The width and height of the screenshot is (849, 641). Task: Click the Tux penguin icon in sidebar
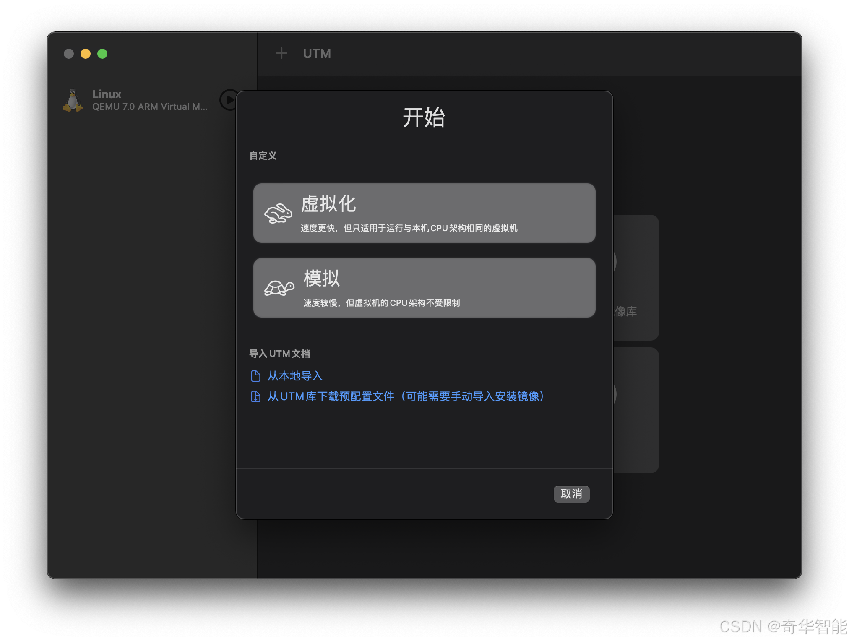[73, 100]
